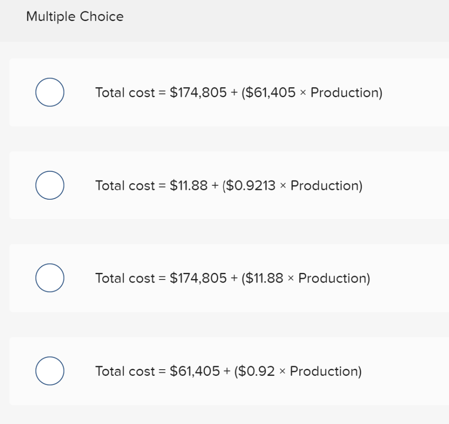Mark the $61,405 + ($0.92 × Production) radio button
This screenshot has height=424, width=449.
tap(50, 371)
